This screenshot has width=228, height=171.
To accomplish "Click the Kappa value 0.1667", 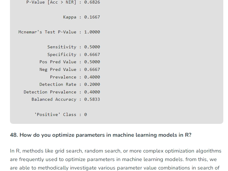I will (x=92, y=17).
